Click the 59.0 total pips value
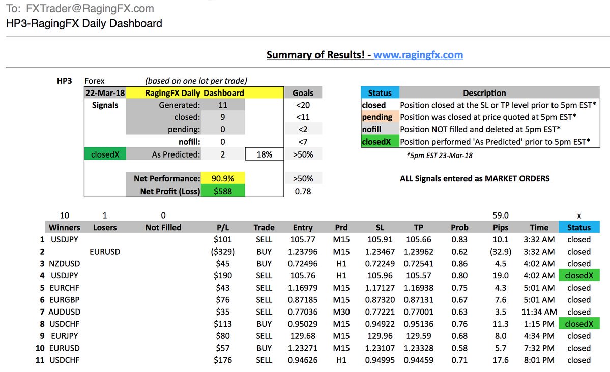 501,215
